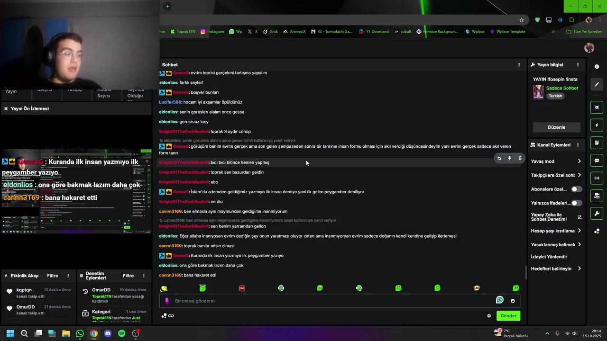Open Kanal Eylemleri three-dot menu
This screenshot has height=341, width=607.
click(x=578, y=145)
